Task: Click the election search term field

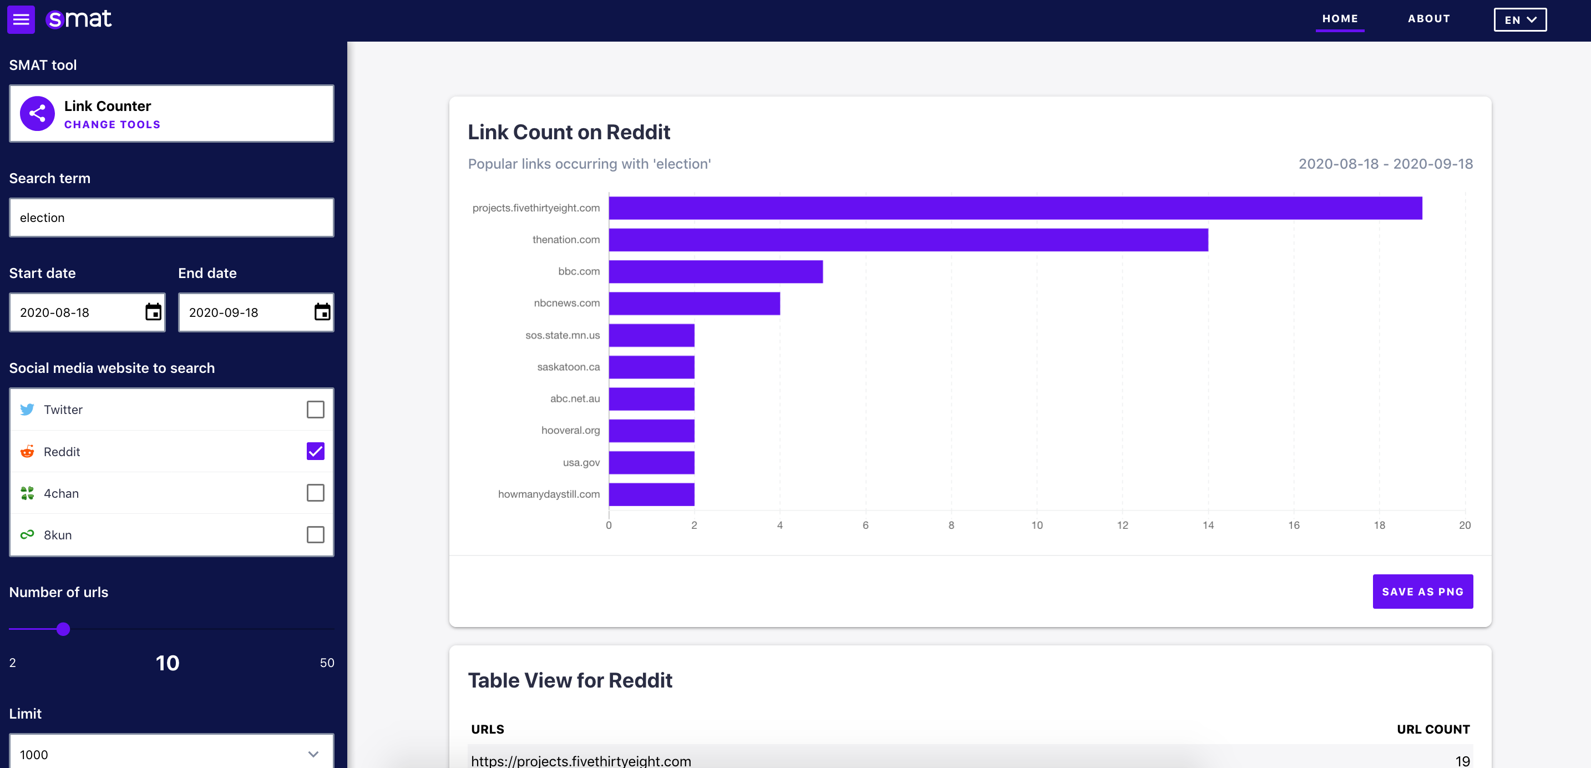Action: 172,218
